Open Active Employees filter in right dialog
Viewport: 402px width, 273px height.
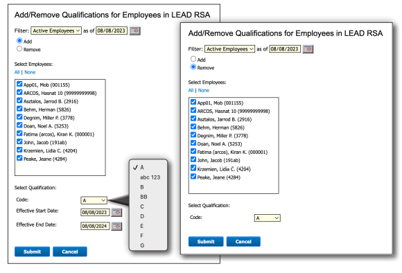(229, 49)
